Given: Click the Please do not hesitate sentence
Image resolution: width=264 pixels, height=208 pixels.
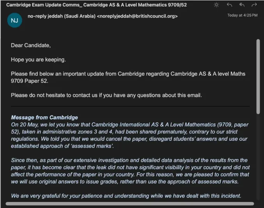Looking at the screenshot, I should tap(106, 95).
